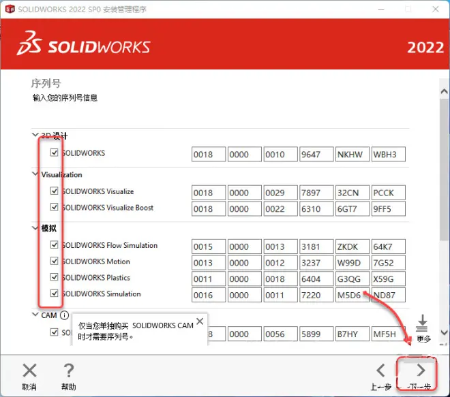Go back using the previous step arrow
The width and height of the screenshot is (450, 397).
(x=381, y=370)
